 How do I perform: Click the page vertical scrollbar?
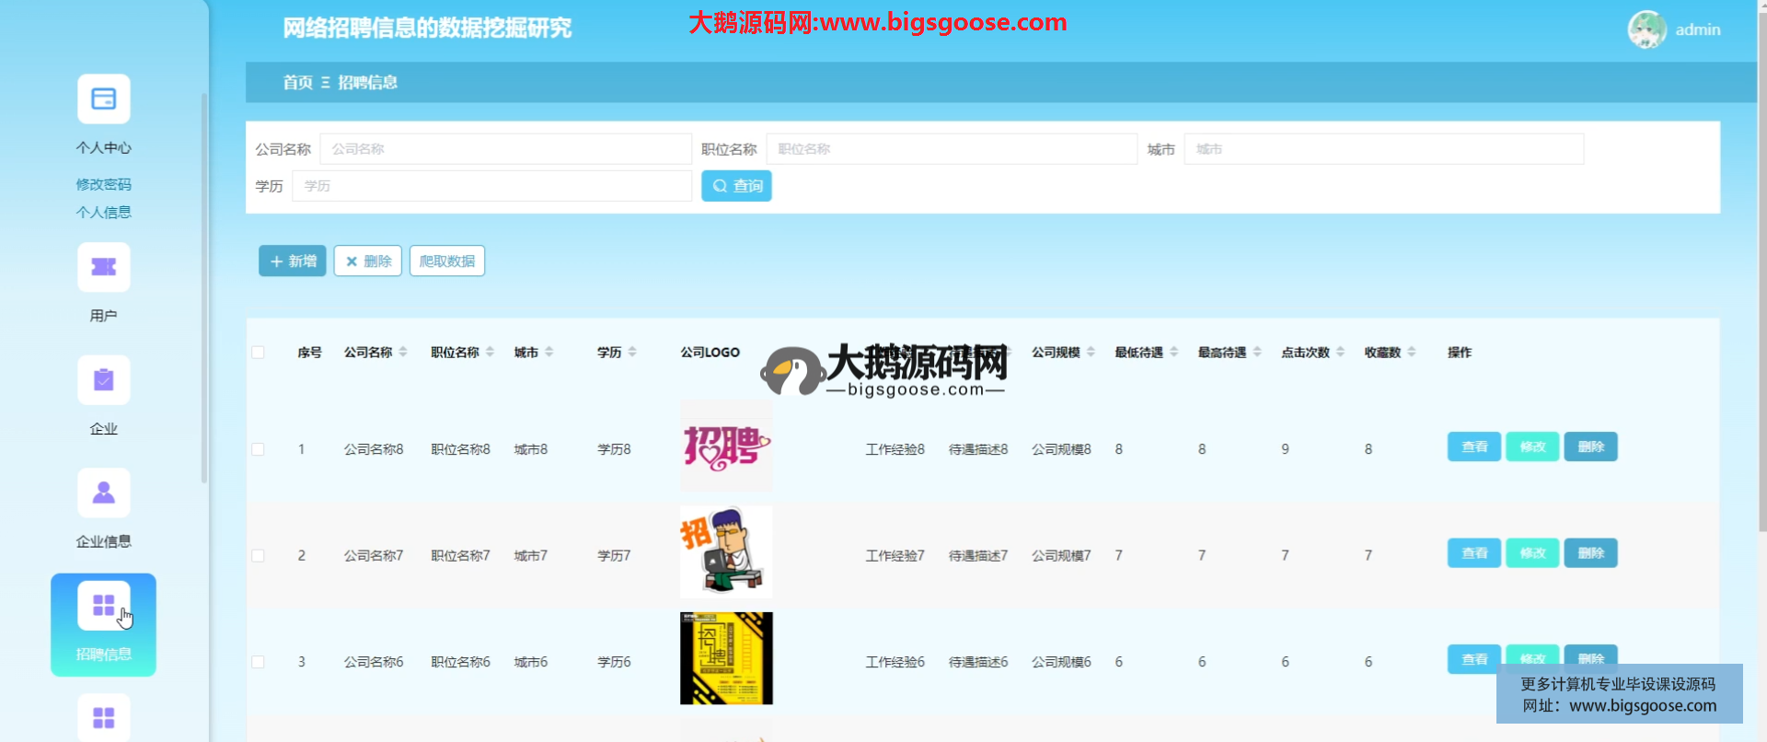[x=1761, y=276]
